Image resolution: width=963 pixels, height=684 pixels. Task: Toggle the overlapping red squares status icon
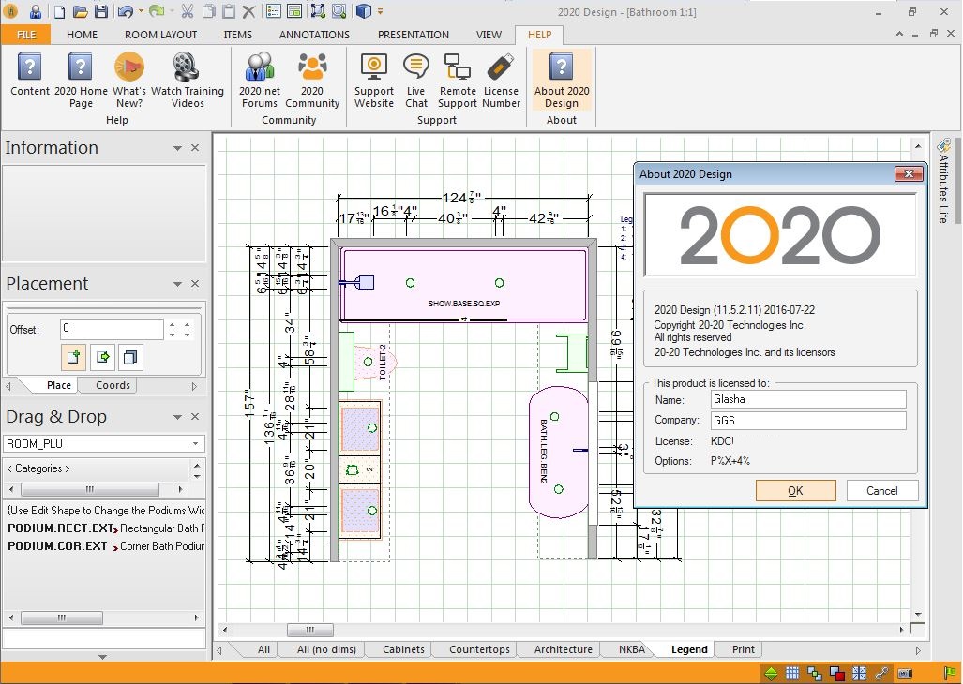coord(836,673)
